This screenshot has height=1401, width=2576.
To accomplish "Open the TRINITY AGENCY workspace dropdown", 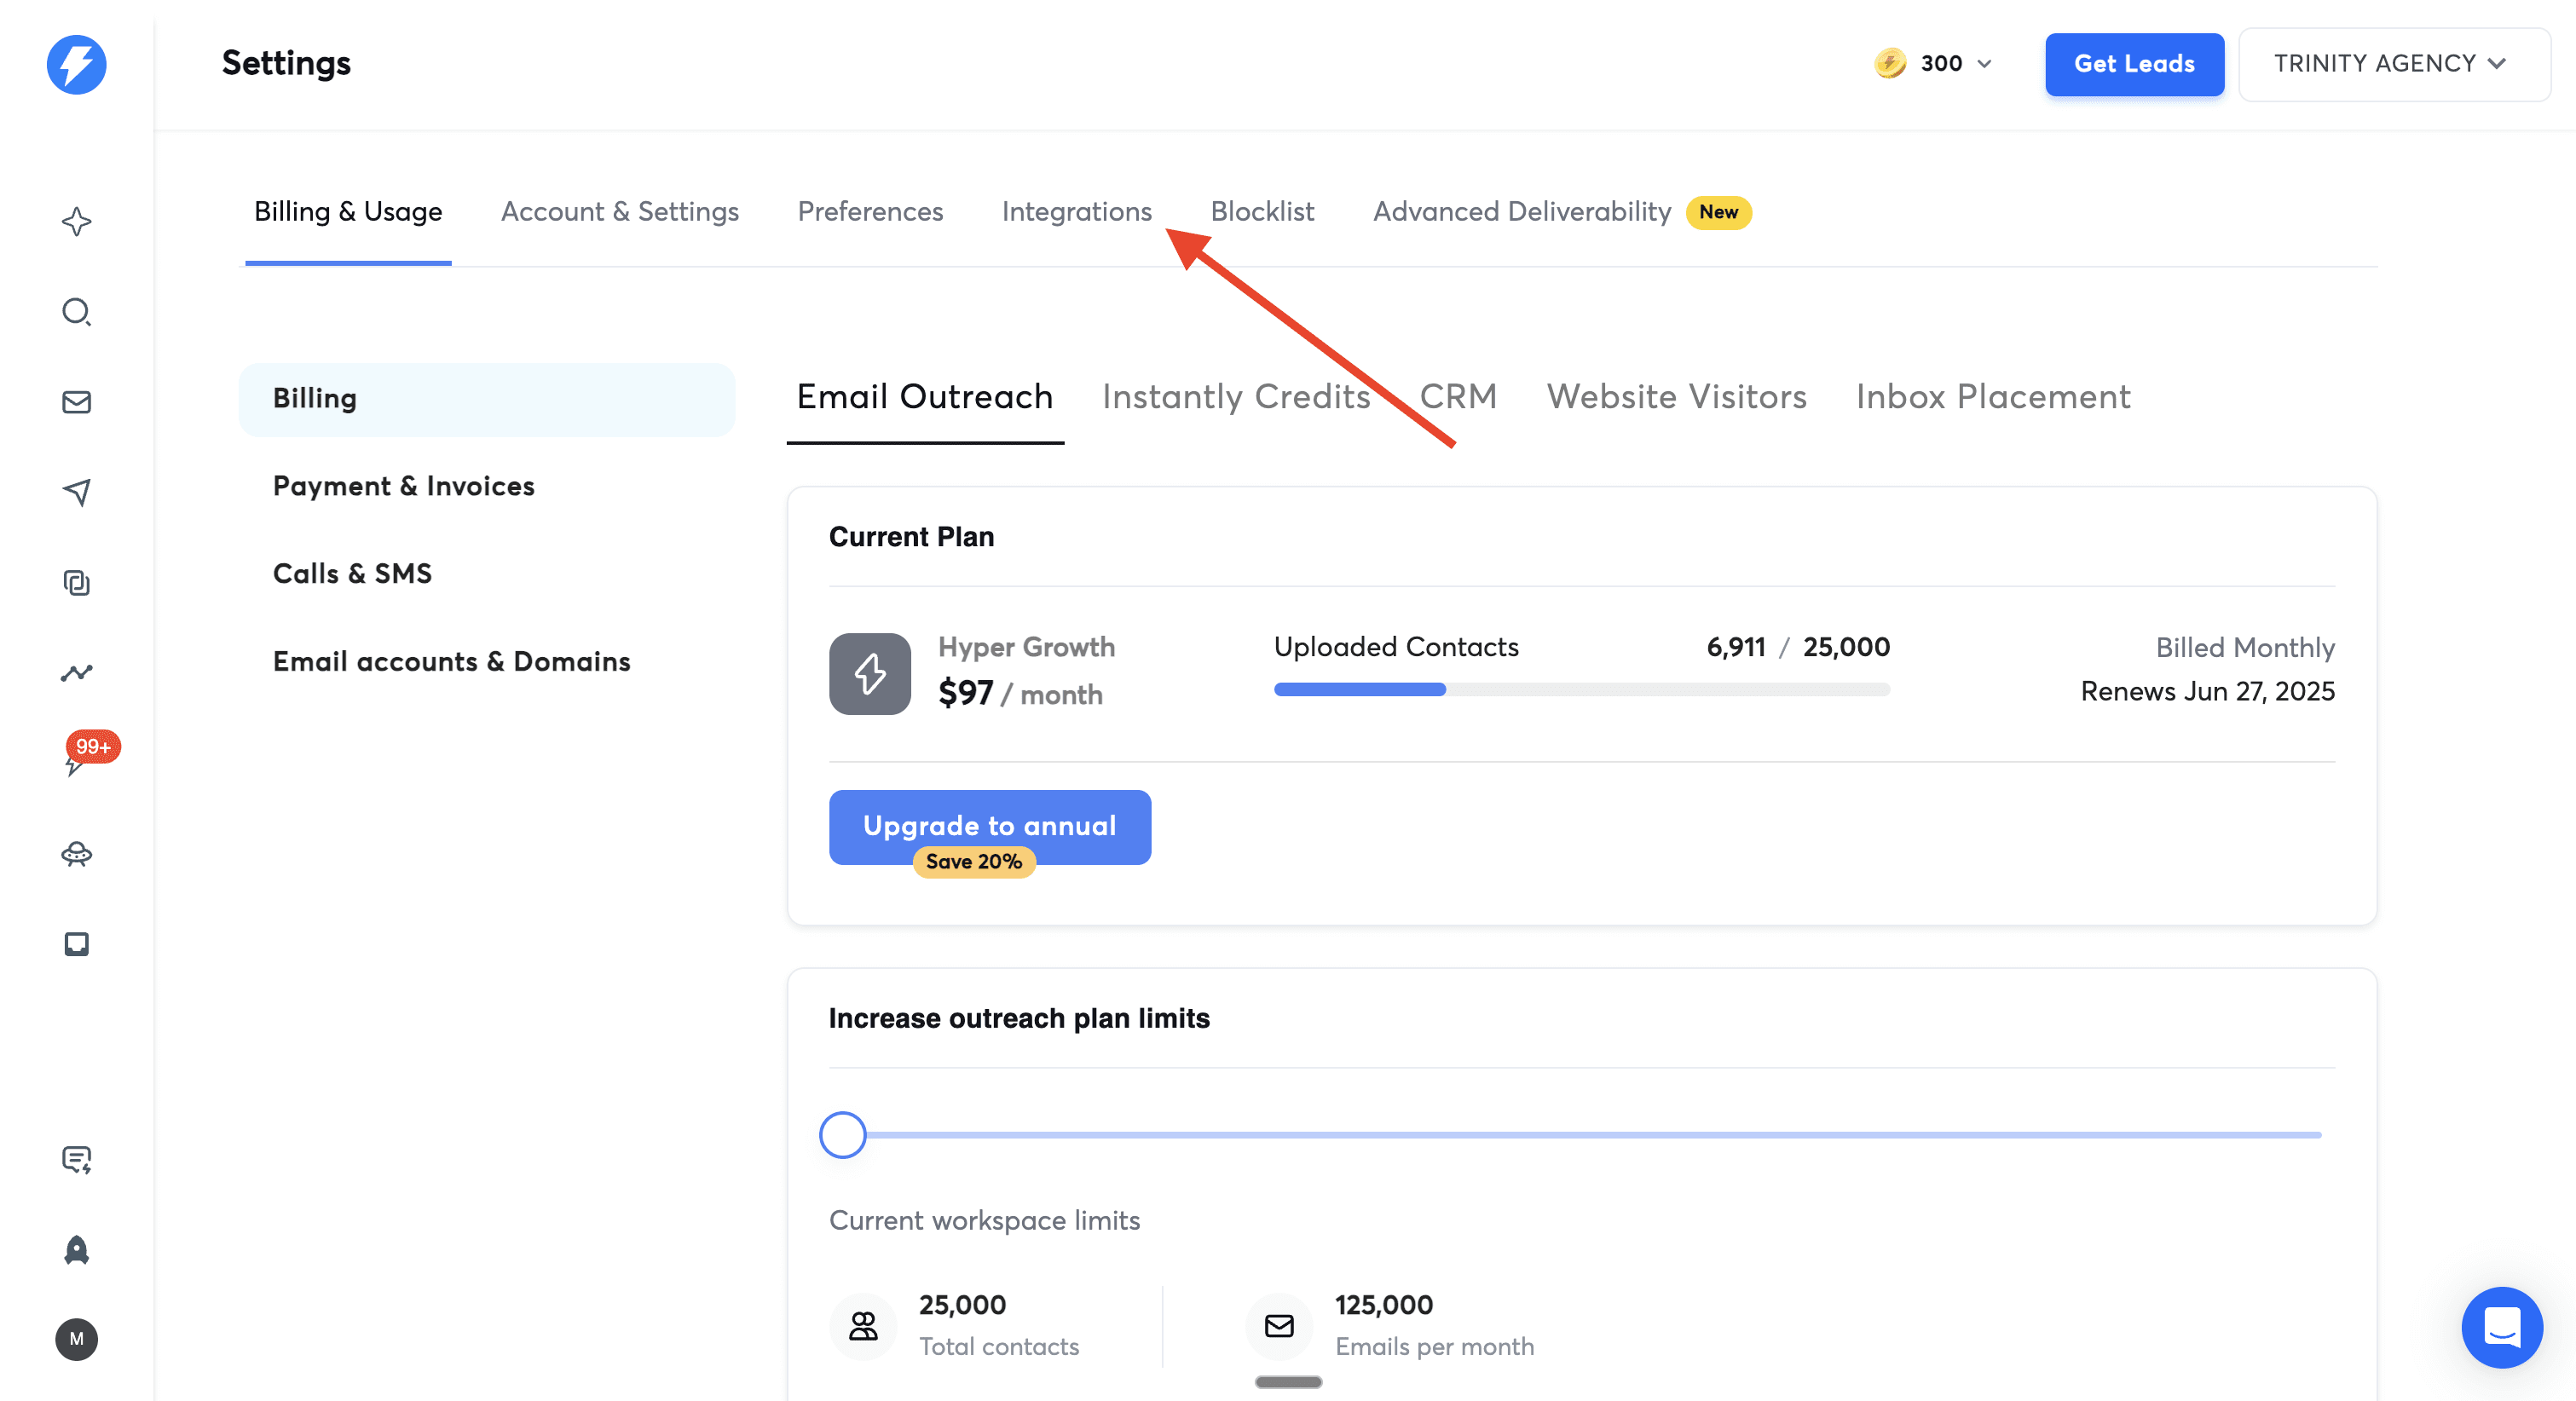I will [2393, 64].
